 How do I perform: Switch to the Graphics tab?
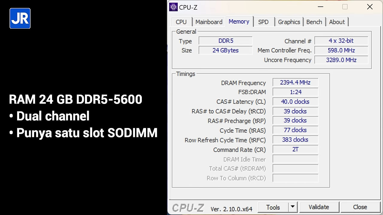coord(289,22)
